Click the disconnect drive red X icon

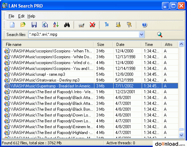(92, 25)
